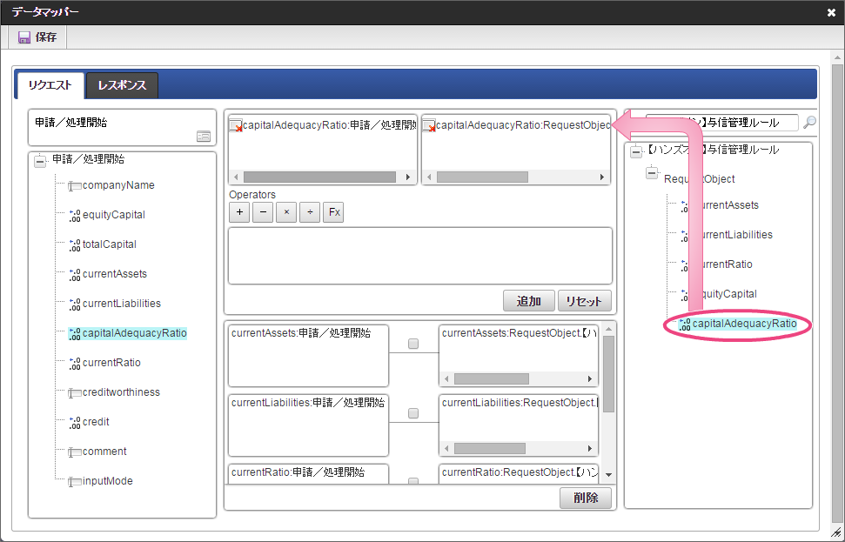The height and width of the screenshot is (542, 845).
Task: Click the remove icon on capitalAdequacyRatio:RequestObject target box
Action: click(x=429, y=126)
